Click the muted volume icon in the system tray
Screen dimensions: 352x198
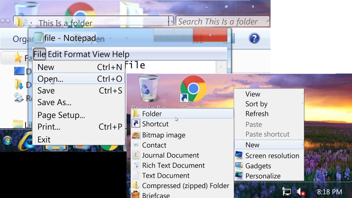point(301,192)
